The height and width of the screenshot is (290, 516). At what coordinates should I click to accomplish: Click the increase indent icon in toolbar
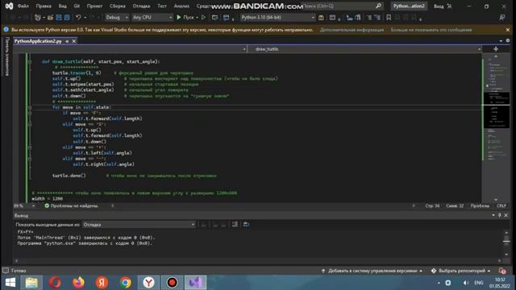click(x=358, y=18)
